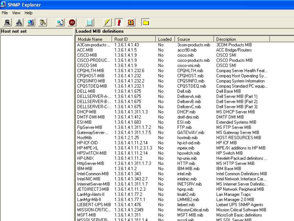Screen dimensions: 294x221
Task: Select the HPSWITCH-MIB module
Action: 92,153
